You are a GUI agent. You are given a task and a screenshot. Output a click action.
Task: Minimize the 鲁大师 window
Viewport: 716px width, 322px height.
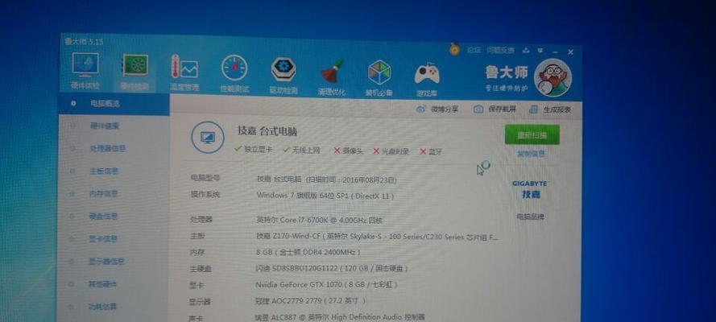tap(555, 52)
